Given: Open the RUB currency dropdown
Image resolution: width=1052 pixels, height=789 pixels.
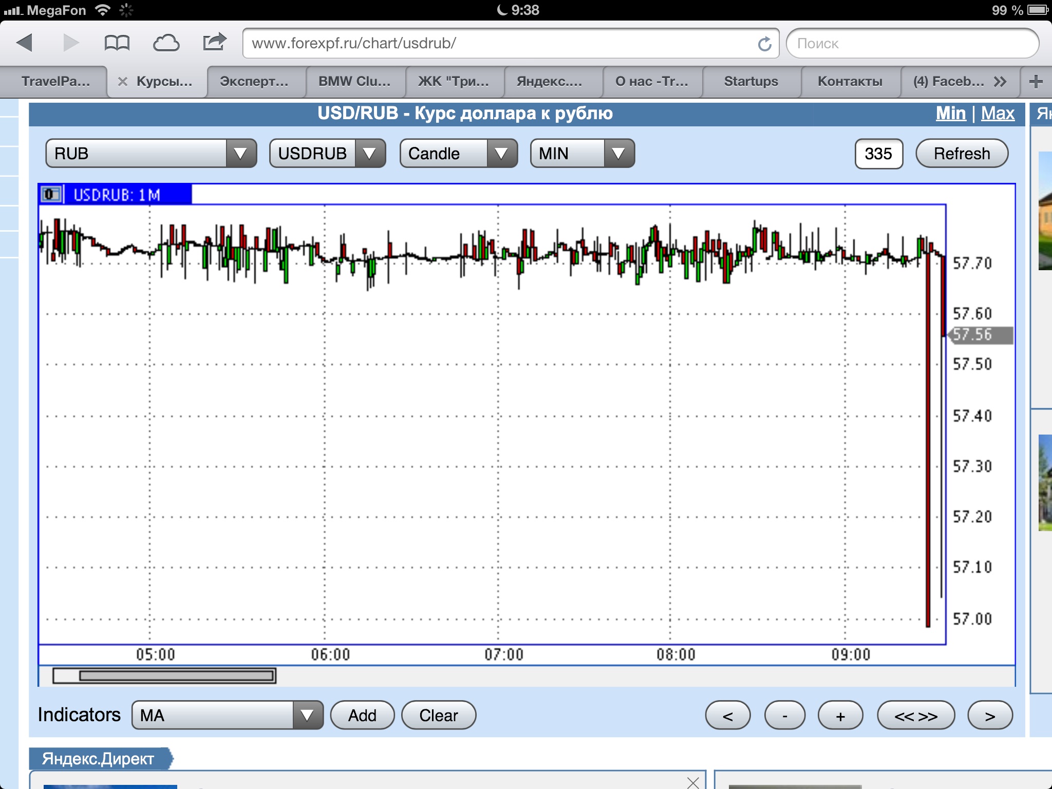Looking at the screenshot, I should (x=151, y=153).
